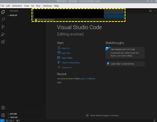This screenshot has width=157, height=122.
Task: Expand the OUTLINE section
Action: pos(8,114)
